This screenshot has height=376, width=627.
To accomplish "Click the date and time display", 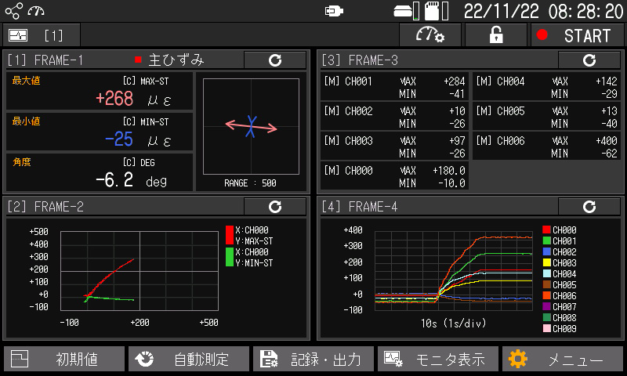I will tap(542, 11).
